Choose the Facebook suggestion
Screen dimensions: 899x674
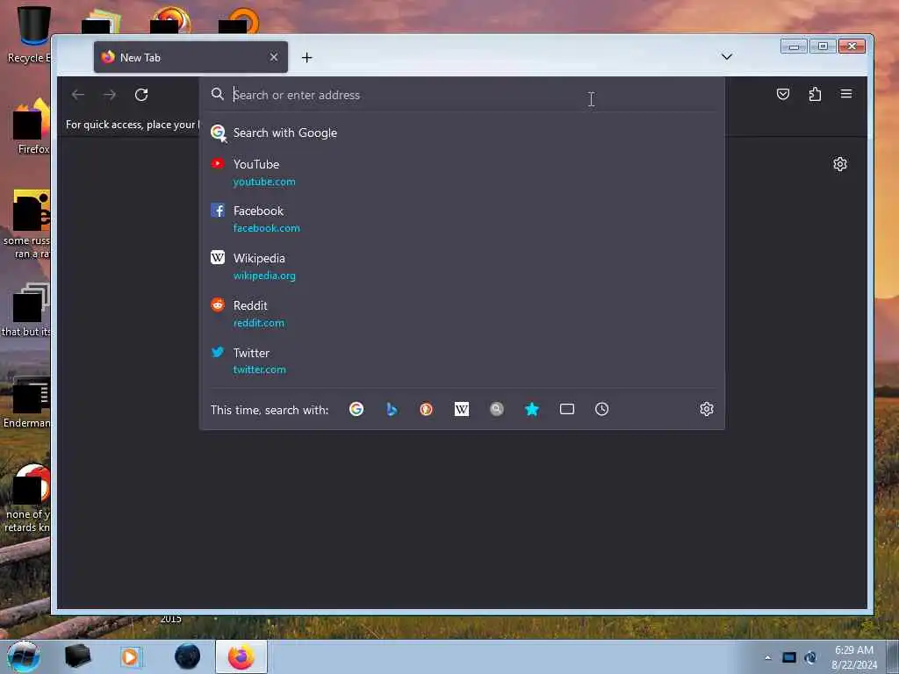pyautogui.click(x=462, y=219)
